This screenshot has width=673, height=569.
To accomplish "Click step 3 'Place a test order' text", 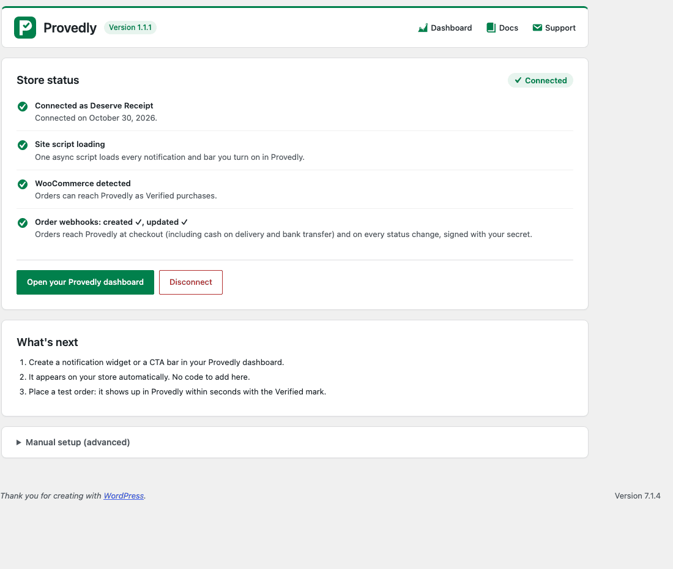I will pyautogui.click(x=177, y=391).
